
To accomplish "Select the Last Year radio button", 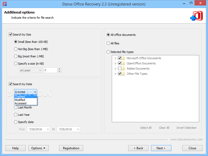I will click(16, 115).
